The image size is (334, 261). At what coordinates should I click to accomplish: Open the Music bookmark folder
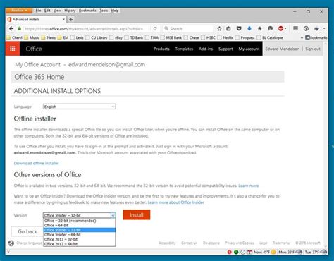[x=32, y=37]
